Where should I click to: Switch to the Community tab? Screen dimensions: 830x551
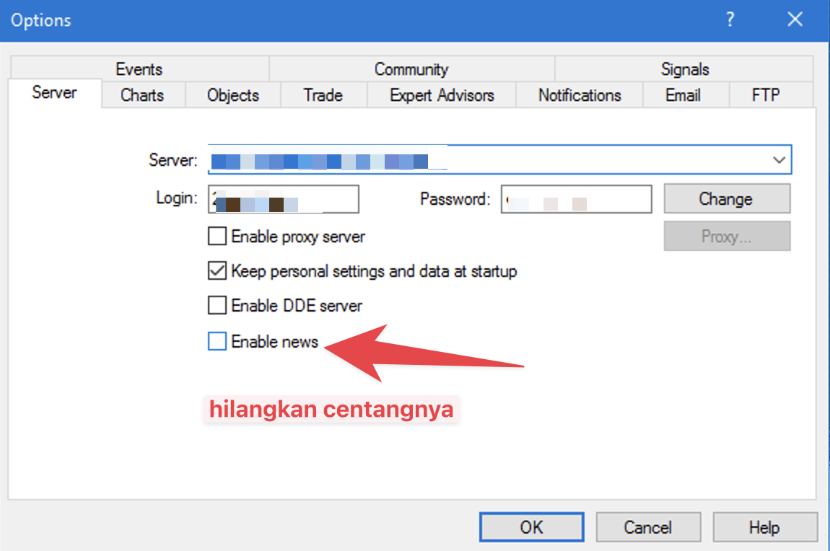point(411,69)
